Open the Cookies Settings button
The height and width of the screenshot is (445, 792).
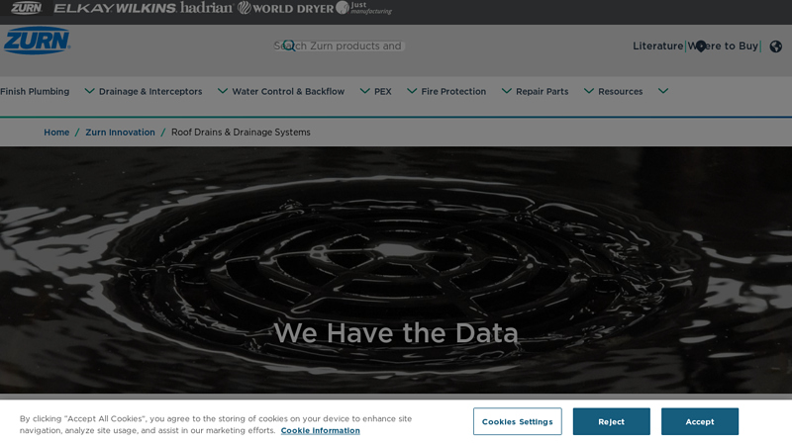(517, 421)
